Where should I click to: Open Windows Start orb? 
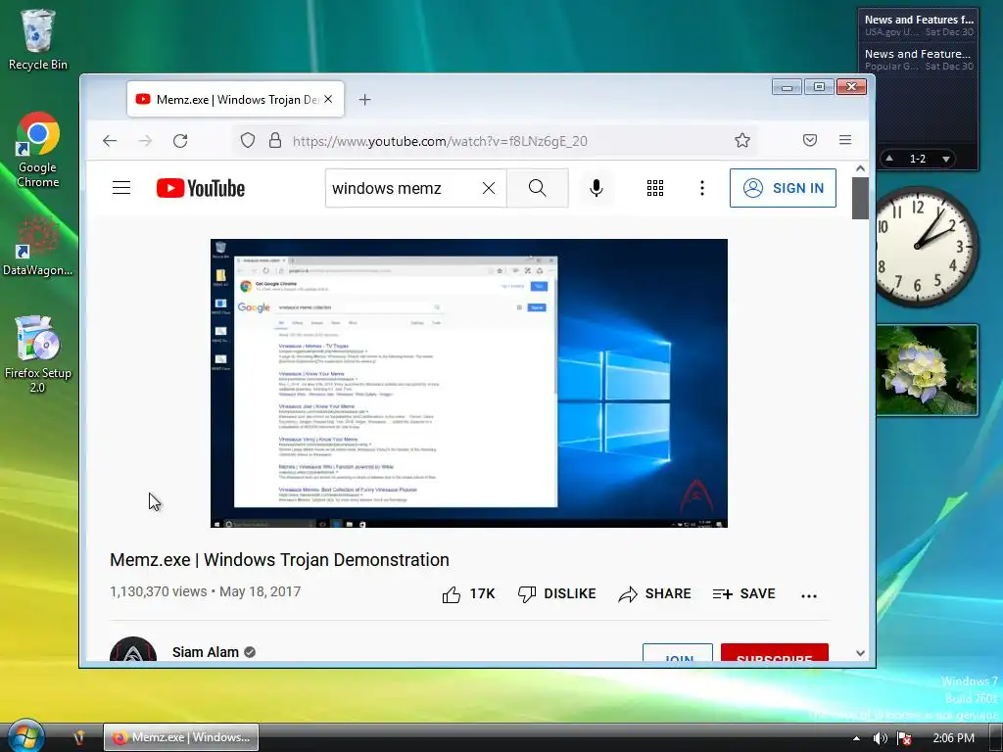point(25,736)
